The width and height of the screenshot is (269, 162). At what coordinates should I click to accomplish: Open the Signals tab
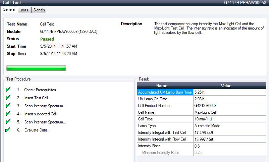pyautogui.click(x=39, y=10)
